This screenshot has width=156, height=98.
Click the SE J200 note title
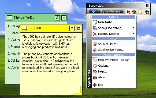tap(35, 28)
